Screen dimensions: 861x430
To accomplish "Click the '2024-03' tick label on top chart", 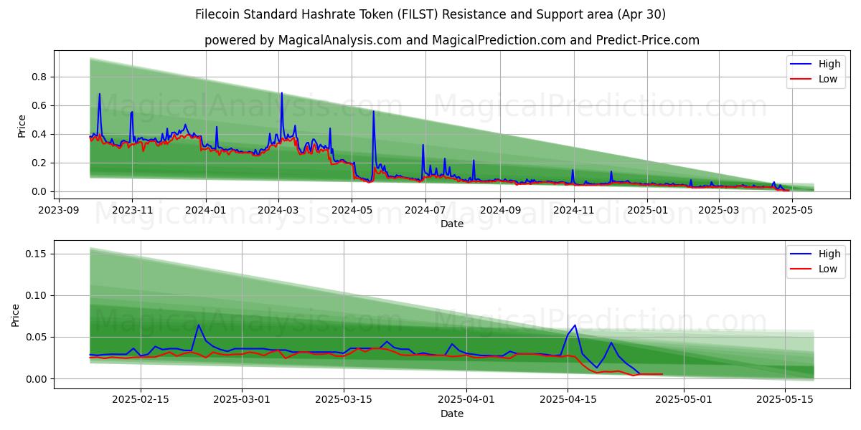I will tap(278, 210).
